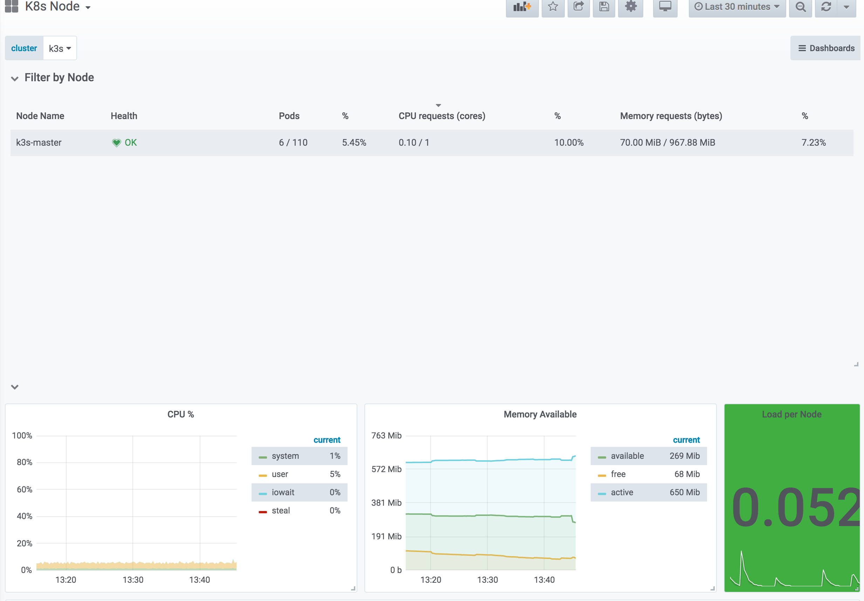Sort table by Pods column

[x=289, y=116]
